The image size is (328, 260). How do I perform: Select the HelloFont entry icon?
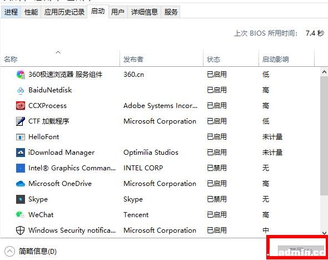(21, 137)
